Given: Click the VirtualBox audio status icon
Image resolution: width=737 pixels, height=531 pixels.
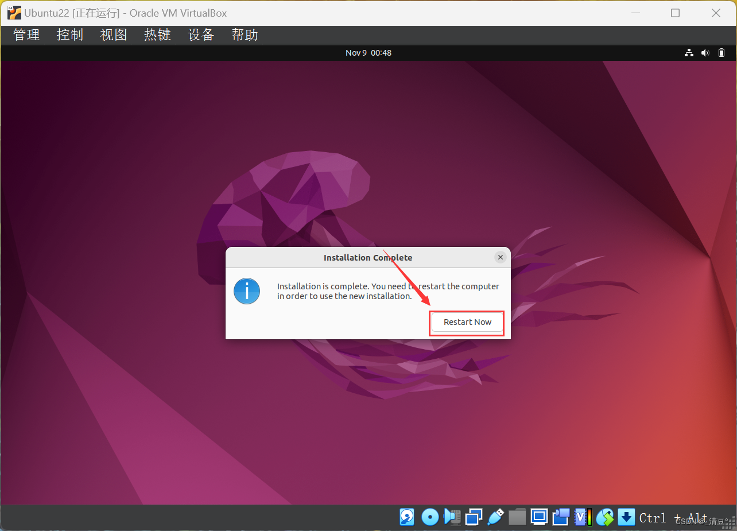Looking at the screenshot, I should [452, 517].
